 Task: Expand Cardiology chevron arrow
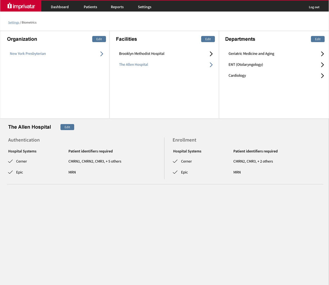322,76
